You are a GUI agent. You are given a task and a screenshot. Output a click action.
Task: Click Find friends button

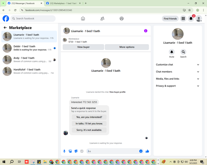(170, 19)
